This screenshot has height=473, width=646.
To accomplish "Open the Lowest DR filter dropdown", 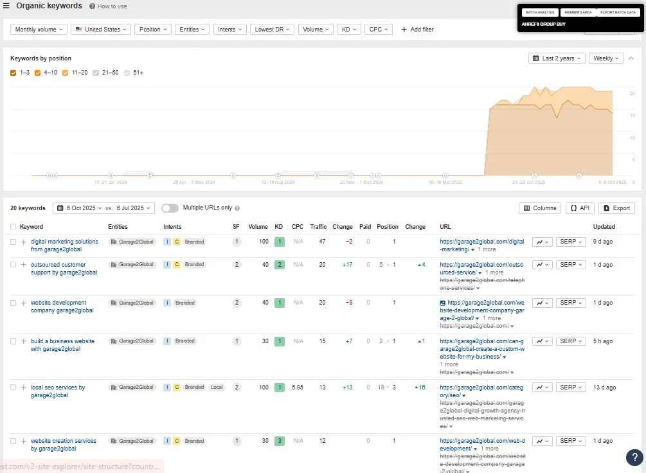I will click(272, 30).
